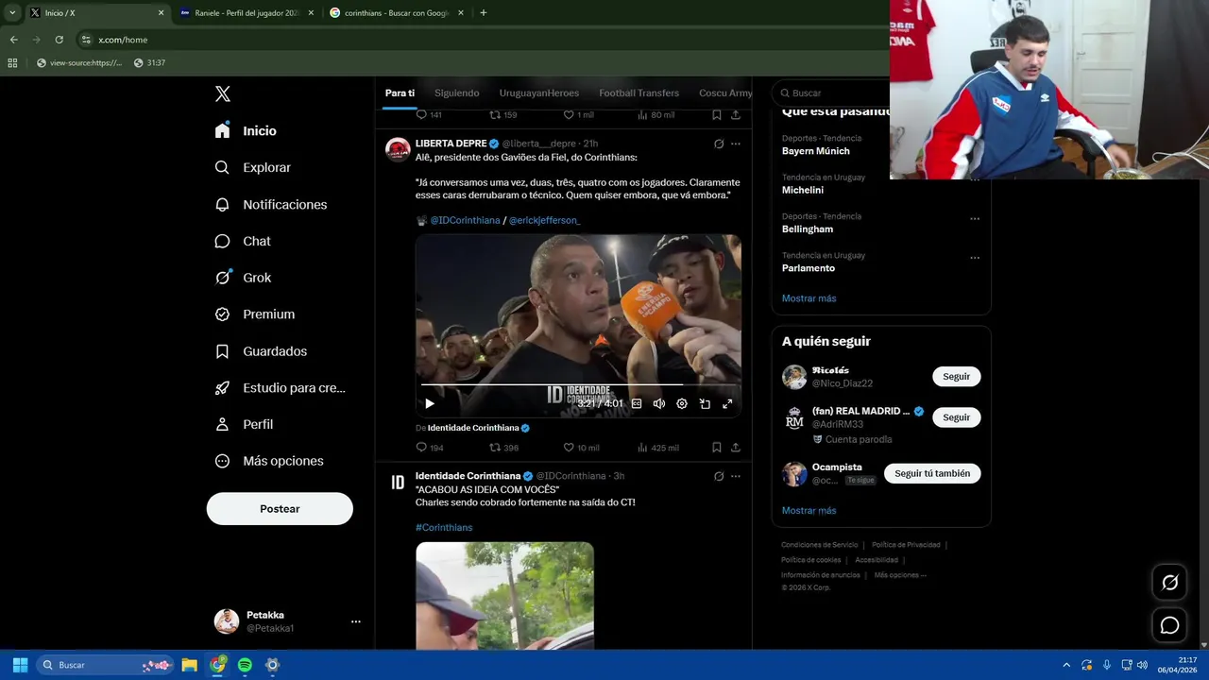
Task: Open new browser tab plus button
Action: (484, 13)
